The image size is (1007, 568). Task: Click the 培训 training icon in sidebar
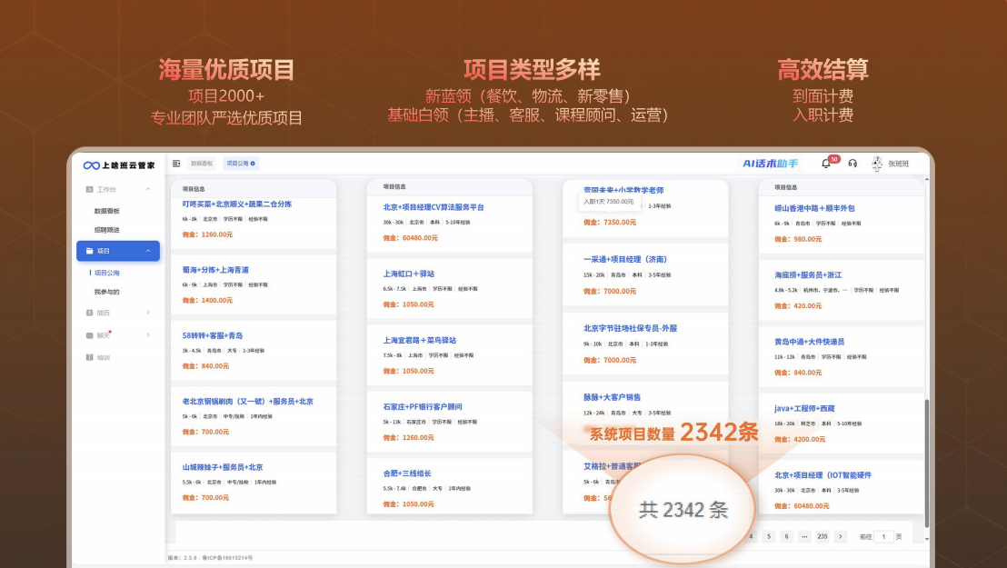(x=90, y=357)
